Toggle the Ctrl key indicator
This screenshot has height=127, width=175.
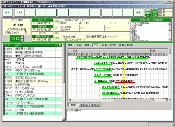[148, 13]
